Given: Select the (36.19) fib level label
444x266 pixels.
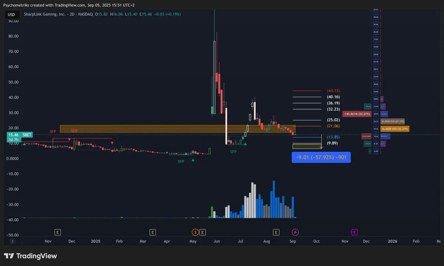Looking at the screenshot, I should (333, 103).
